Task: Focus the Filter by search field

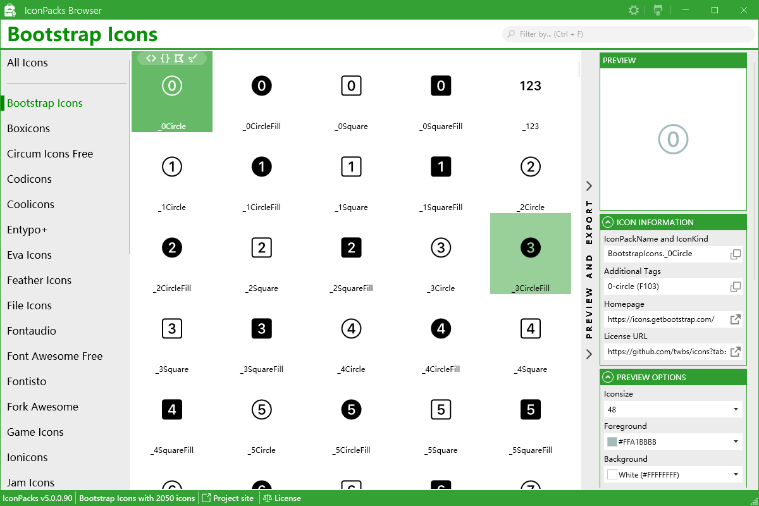Action: point(629,34)
